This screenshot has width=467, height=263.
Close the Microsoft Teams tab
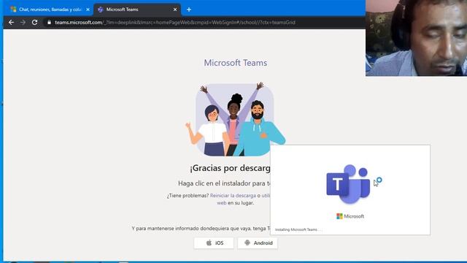click(x=175, y=9)
